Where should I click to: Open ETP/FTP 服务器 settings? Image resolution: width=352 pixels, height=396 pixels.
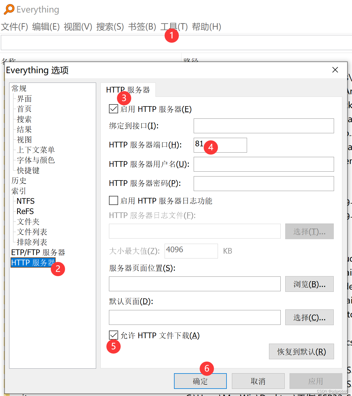38,252
